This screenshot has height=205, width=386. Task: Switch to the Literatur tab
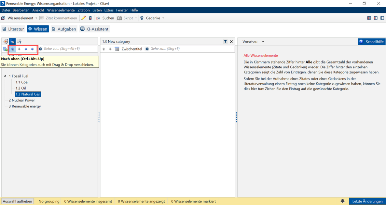13,29
